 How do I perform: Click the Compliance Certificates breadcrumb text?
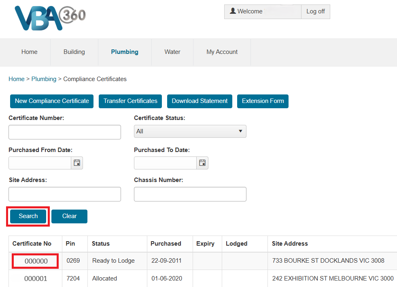pyautogui.click(x=95, y=79)
